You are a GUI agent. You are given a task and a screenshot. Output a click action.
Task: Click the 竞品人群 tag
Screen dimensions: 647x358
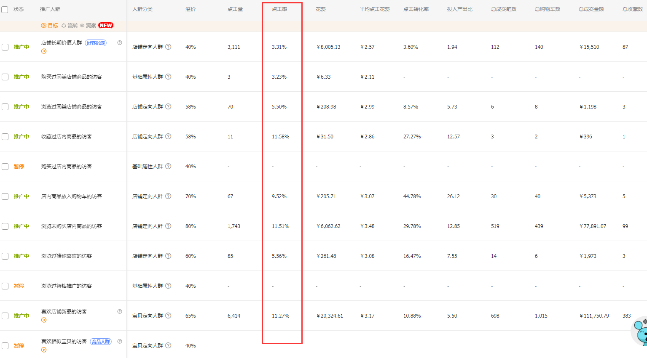click(x=101, y=342)
